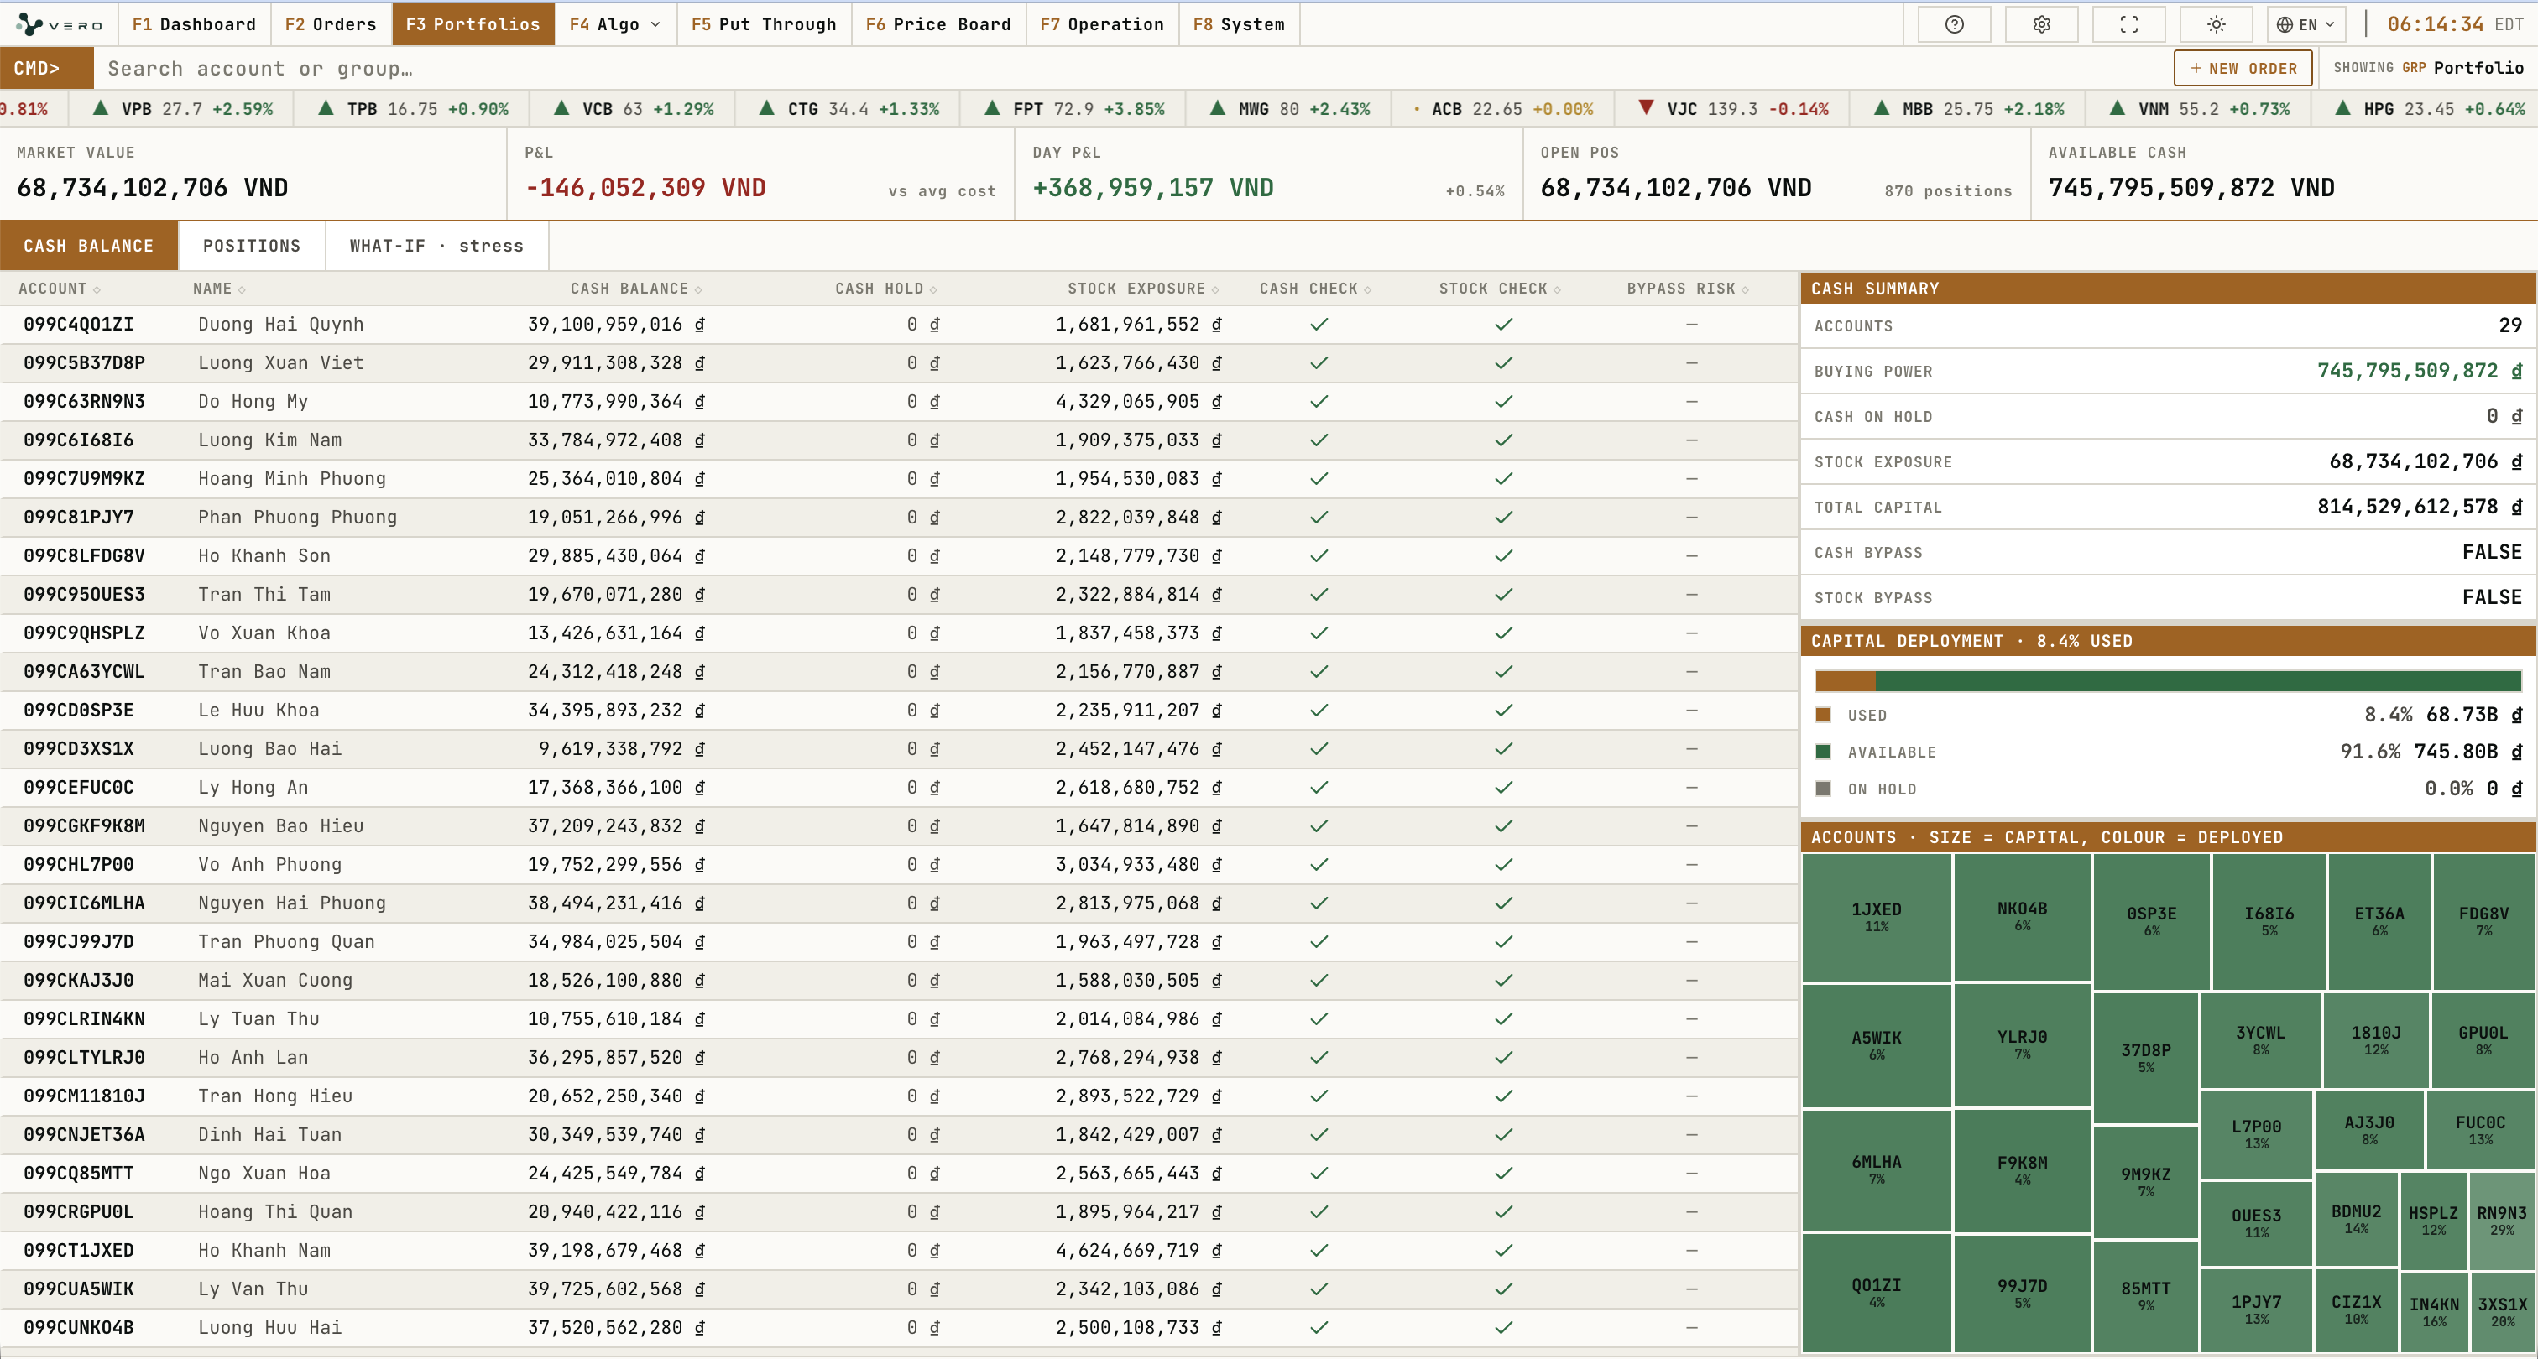Click VPB ticker up-arrow icon
2538x1359 pixels.
pyautogui.click(x=101, y=108)
